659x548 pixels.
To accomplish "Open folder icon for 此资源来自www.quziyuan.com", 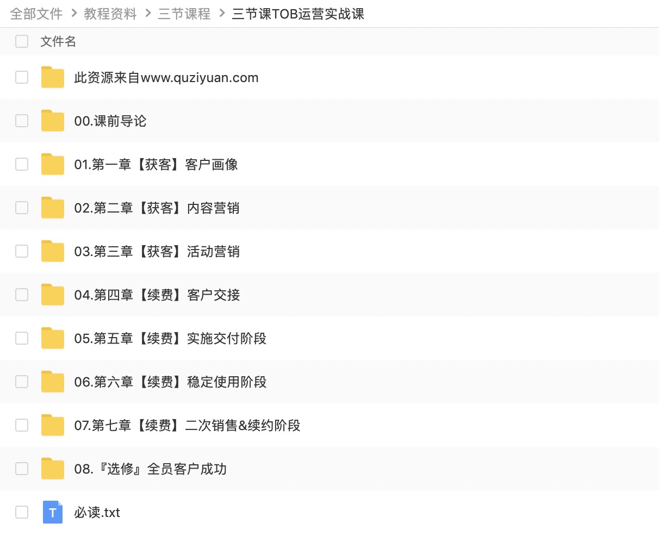I will pyautogui.click(x=53, y=77).
